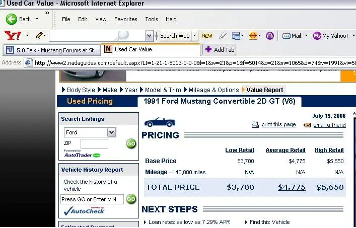Click the Low Retail column header link

click(240, 150)
